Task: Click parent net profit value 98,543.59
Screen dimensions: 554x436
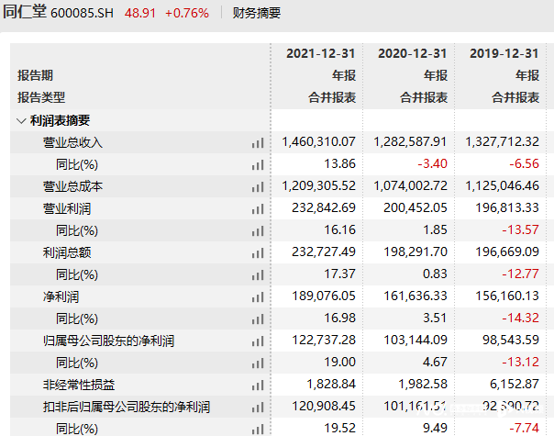Action: [x=511, y=340]
